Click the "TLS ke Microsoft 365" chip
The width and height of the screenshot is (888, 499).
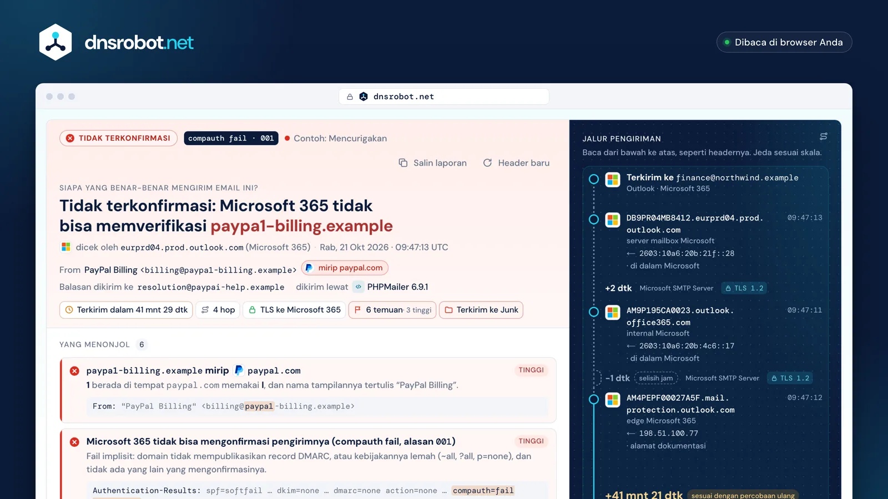pyautogui.click(x=294, y=310)
